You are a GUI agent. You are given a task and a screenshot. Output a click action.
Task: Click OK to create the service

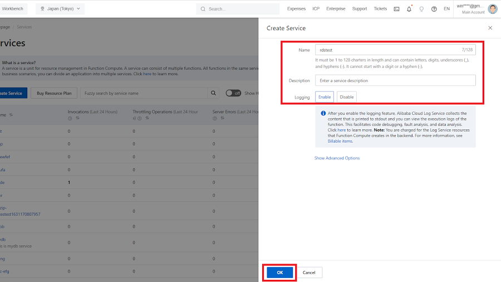[x=279, y=273]
